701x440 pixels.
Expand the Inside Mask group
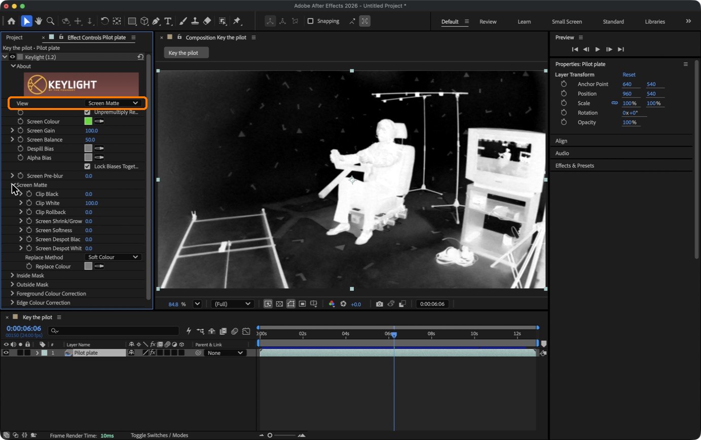[x=12, y=276]
